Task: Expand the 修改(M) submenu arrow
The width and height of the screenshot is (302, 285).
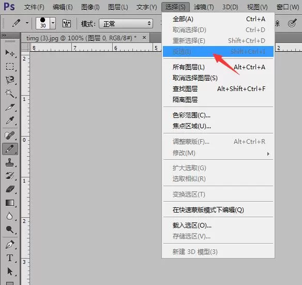Action: coord(268,154)
